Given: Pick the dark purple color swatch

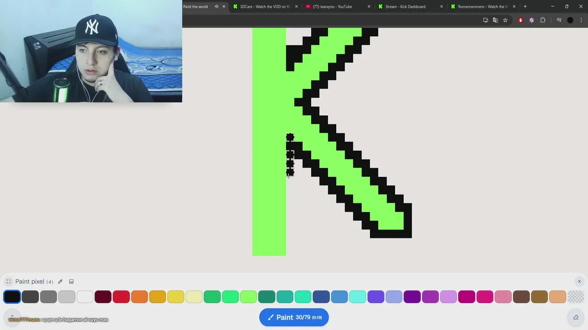Looking at the screenshot, I should click(412, 297).
